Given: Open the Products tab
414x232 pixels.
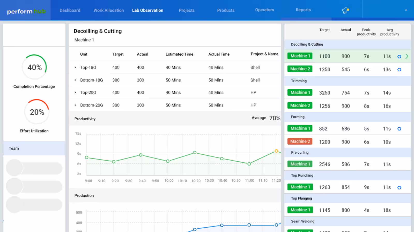Looking at the screenshot, I should pyautogui.click(x=226, y=10).
